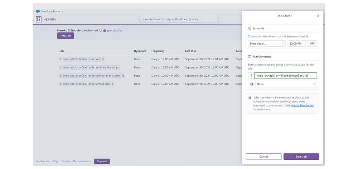Viewport: 358px width, 169px height.
Task: Click the Salesforce Platform label
Action: pos(52,11)
